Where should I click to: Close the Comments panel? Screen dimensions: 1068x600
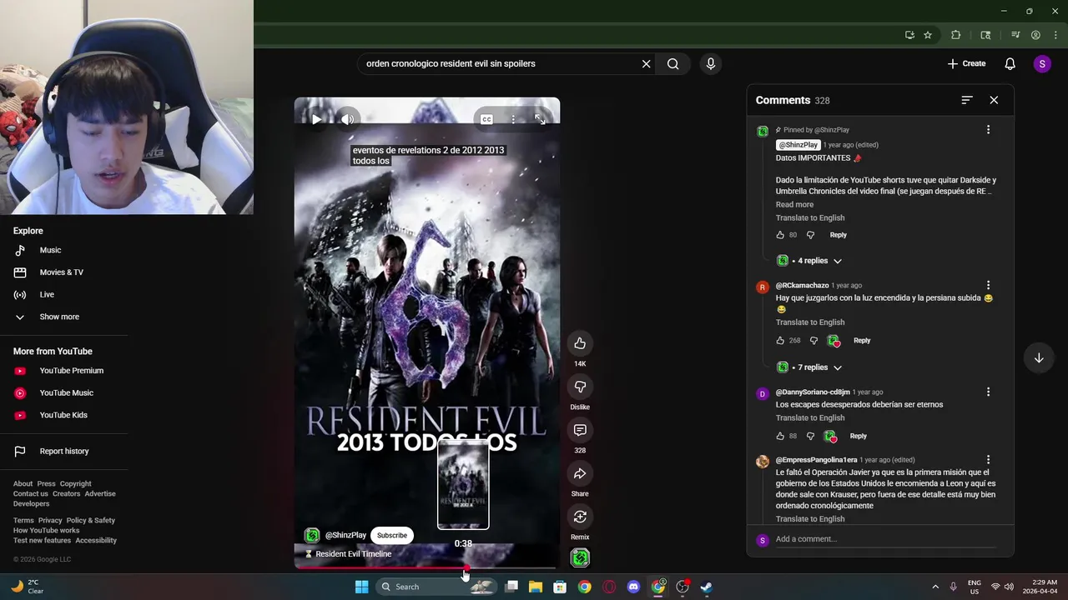point(994,100)
